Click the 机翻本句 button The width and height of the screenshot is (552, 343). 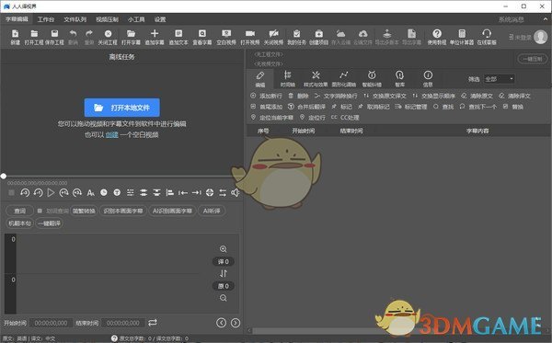(19, 223)
